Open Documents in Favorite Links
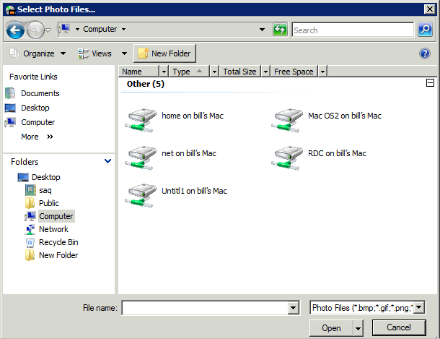The image size is (440, 339). tap(40, 93)
